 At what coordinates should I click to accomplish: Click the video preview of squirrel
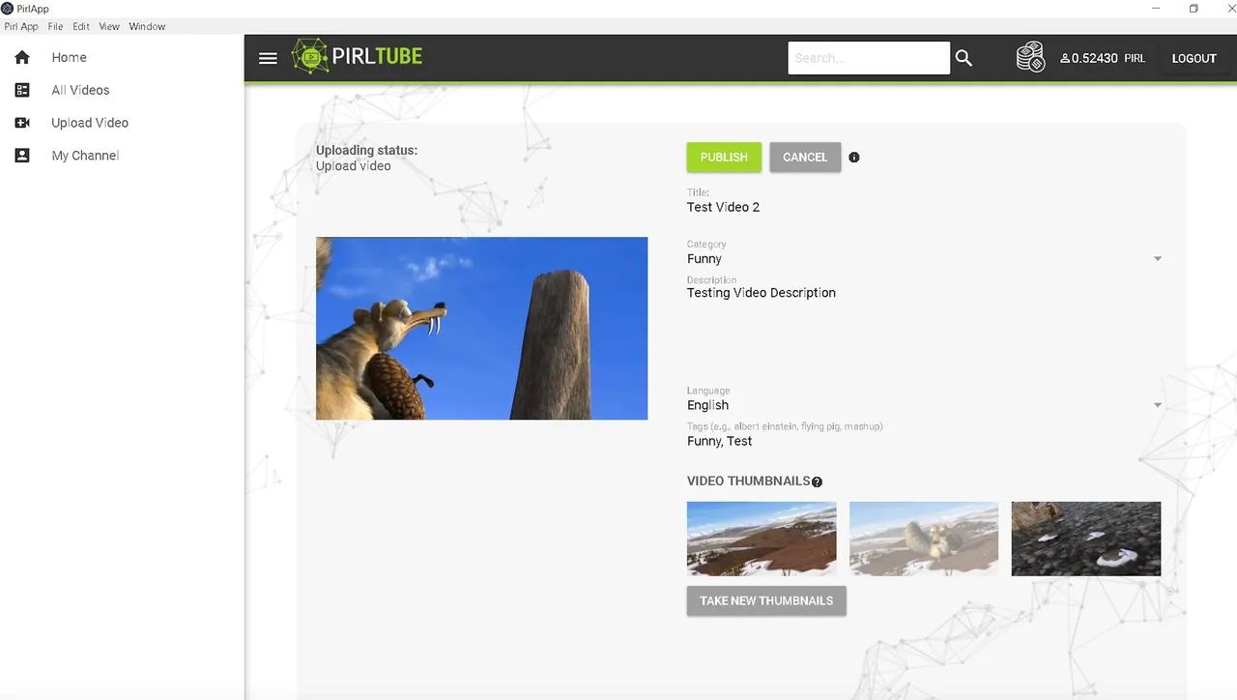(481, 328)
